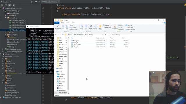
Task: Click the Copy to icon in Organize group
Action: [86, 28]
